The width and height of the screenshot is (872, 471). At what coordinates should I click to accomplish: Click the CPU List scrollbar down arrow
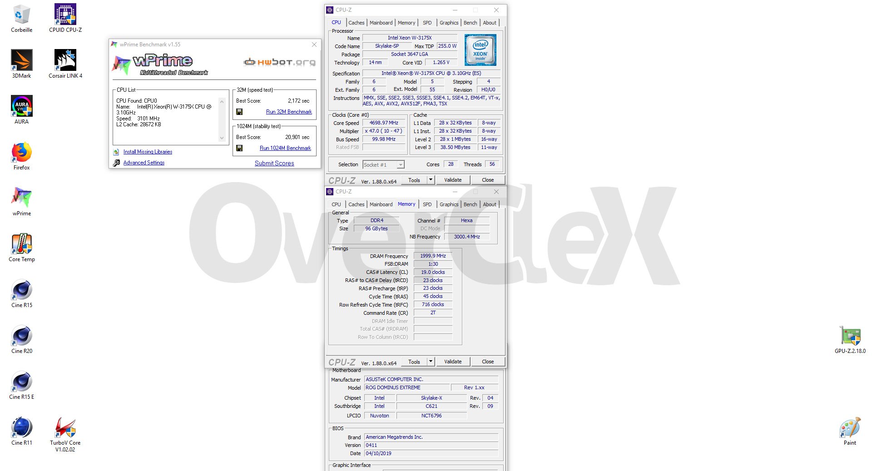coord(222,138)
